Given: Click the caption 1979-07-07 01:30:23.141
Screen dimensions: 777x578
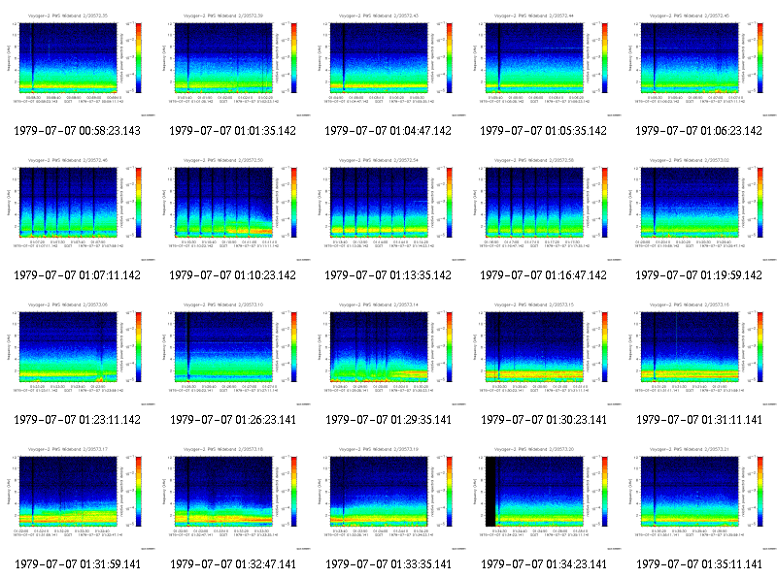Looking at the screenshot, I should (544, 420).
